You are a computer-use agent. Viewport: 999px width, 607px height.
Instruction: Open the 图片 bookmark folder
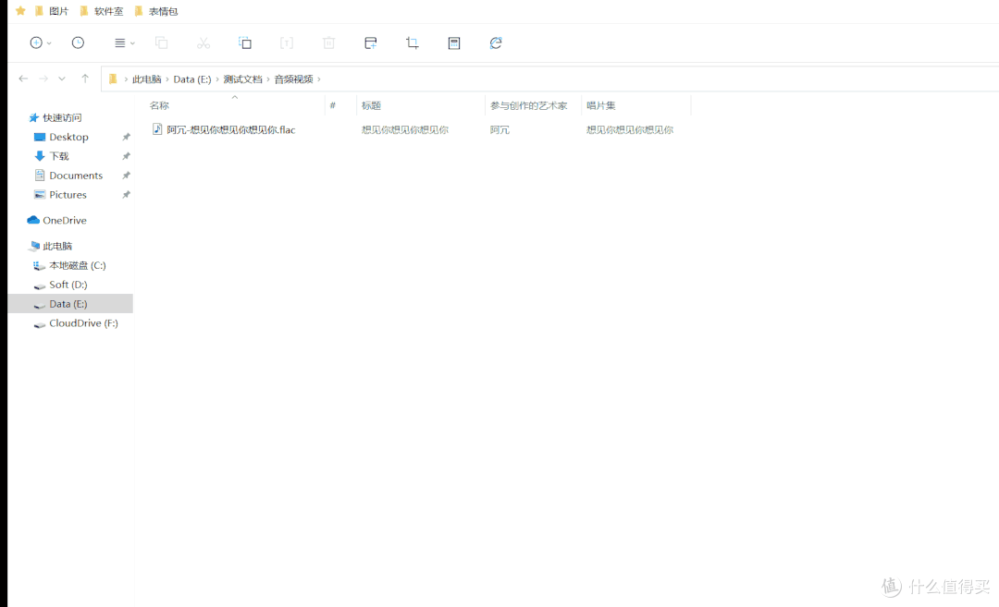[x=52, y=11]
